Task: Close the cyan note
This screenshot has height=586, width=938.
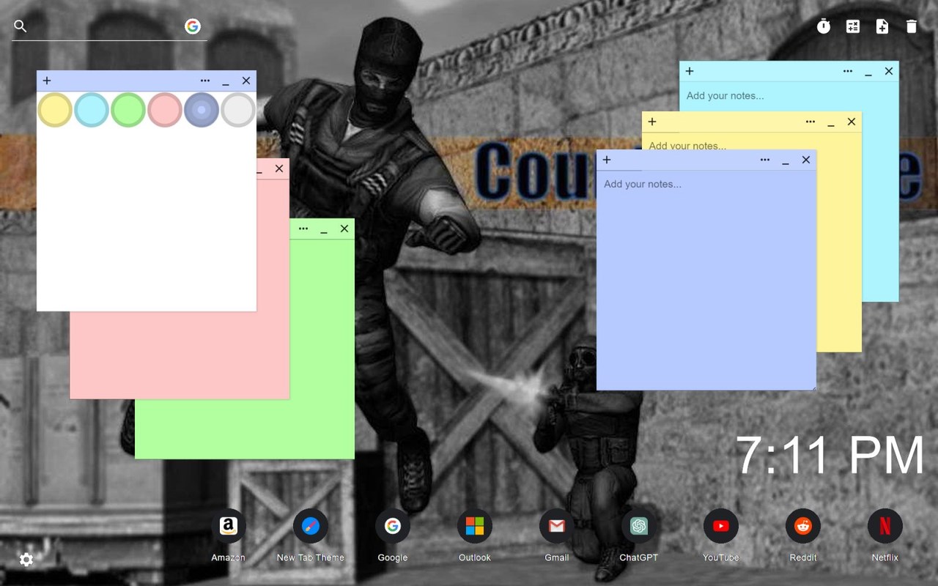Action: point(889,71)
